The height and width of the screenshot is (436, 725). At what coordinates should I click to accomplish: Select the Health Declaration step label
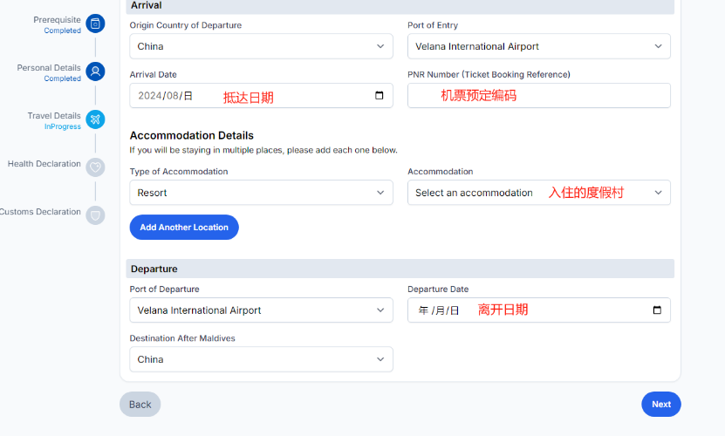[44, 164]
